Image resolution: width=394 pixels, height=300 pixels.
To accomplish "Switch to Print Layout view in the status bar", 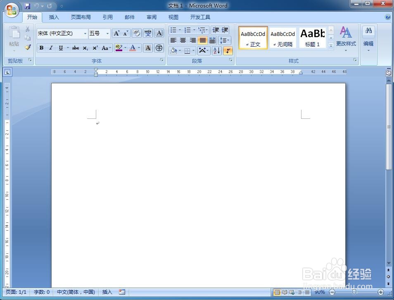I will pyautogui.click(x=277, y=292).
